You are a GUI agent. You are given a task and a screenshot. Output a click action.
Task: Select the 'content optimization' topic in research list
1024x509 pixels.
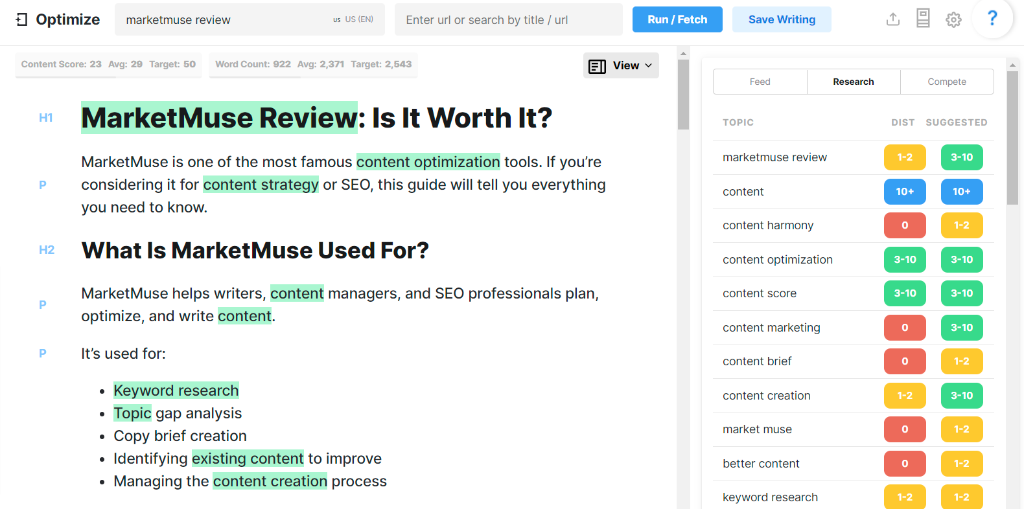[854, 260]
